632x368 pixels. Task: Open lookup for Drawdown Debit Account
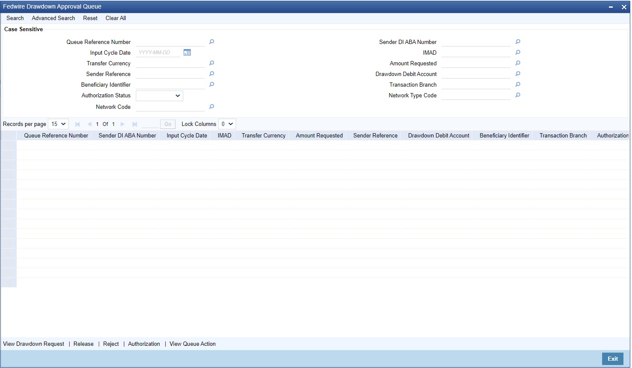click(x=518, y=74)
